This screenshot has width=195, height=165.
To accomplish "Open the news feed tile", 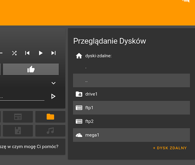I will coord(18,116).
